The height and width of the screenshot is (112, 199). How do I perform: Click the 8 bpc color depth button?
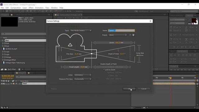[x=14, y=69]
